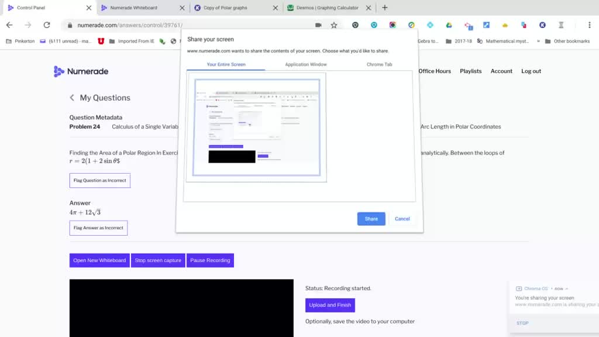Go back using the browser back arrow
This screenshot has width=599, height=337.
(9, 25)
